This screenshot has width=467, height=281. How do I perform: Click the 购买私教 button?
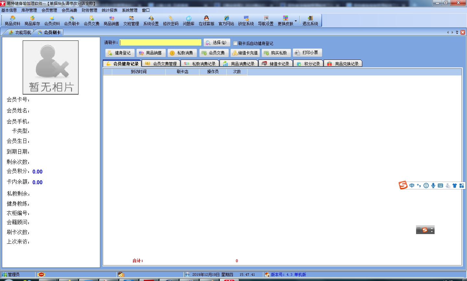pos(276,53)
